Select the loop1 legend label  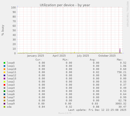(11, 66)
